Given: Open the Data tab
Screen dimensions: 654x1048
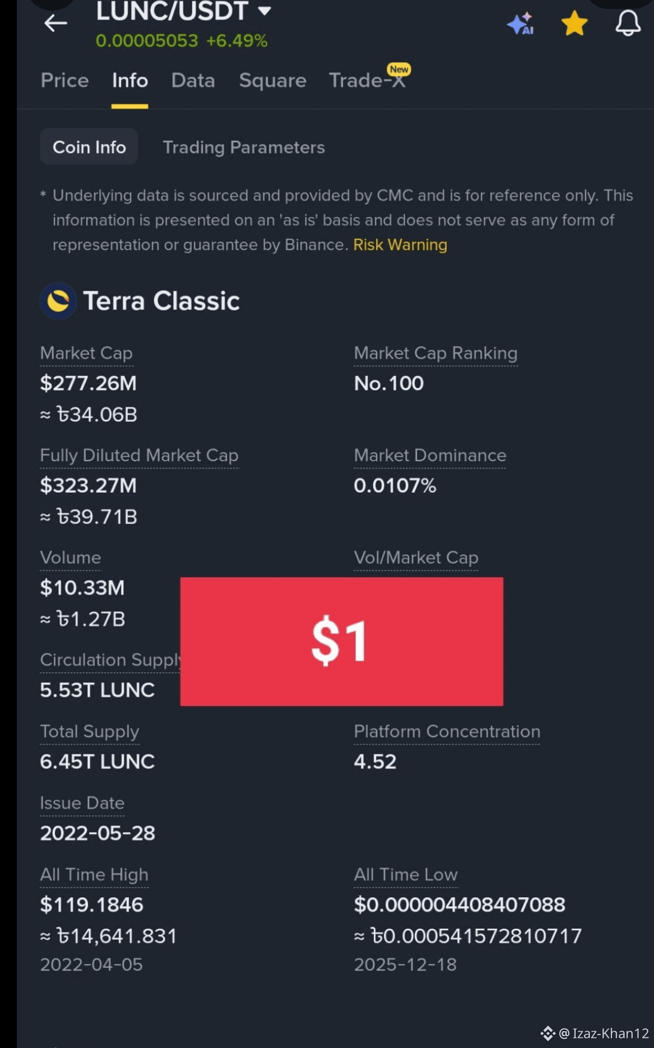Looking at the screenshot, I should point(193,80).
